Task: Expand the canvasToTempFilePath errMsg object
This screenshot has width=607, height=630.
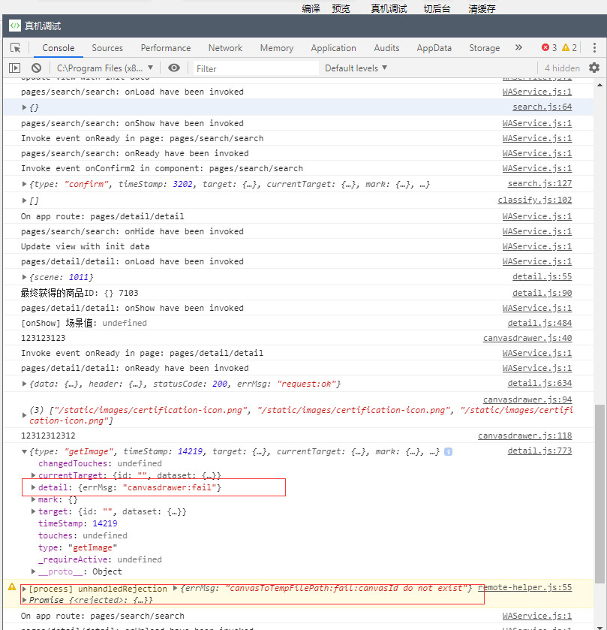Action: point(175,588)
